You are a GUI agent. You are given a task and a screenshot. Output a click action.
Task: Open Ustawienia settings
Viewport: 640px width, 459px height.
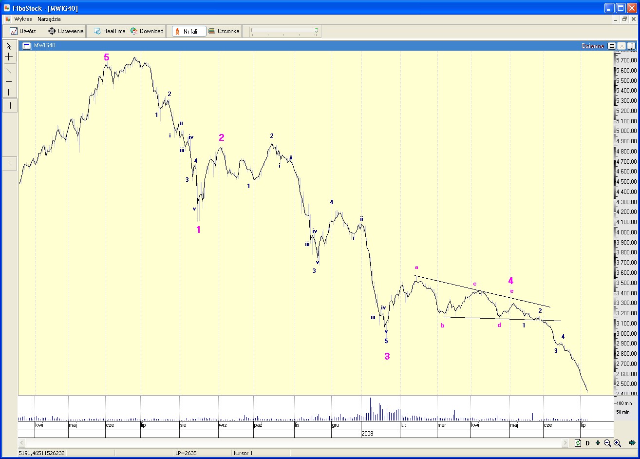[x=66, y=31]
